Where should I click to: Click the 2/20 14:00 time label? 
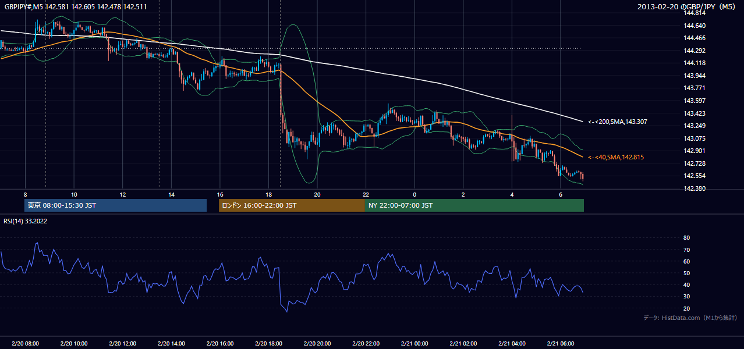point(171,344)
